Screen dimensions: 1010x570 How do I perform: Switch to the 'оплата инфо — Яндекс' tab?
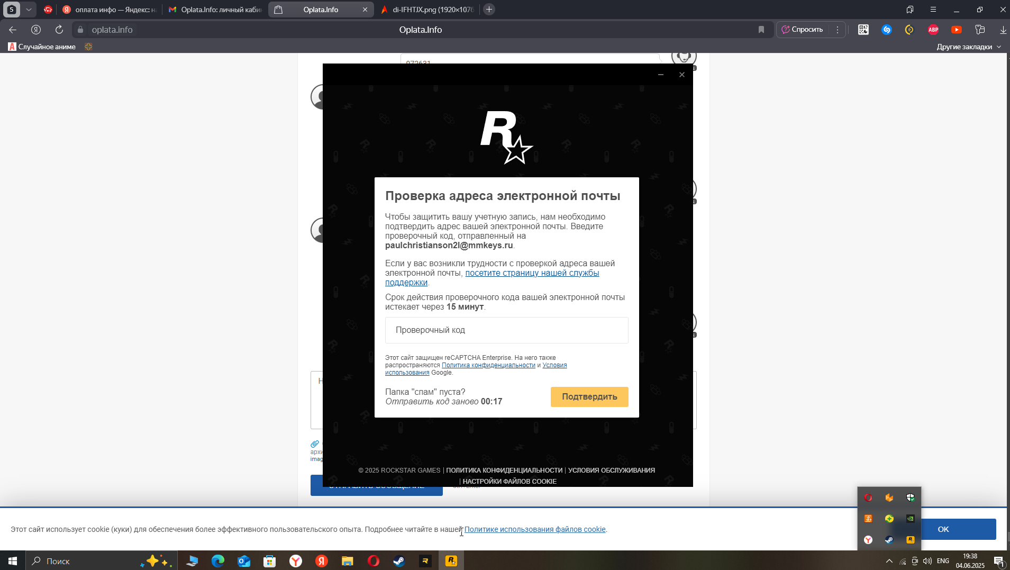click(110, 10)
